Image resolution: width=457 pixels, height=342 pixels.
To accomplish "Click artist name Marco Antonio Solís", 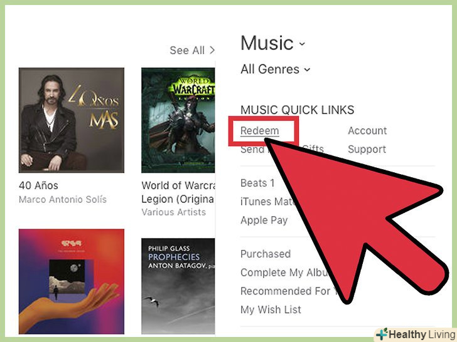I will click(63, 199).
